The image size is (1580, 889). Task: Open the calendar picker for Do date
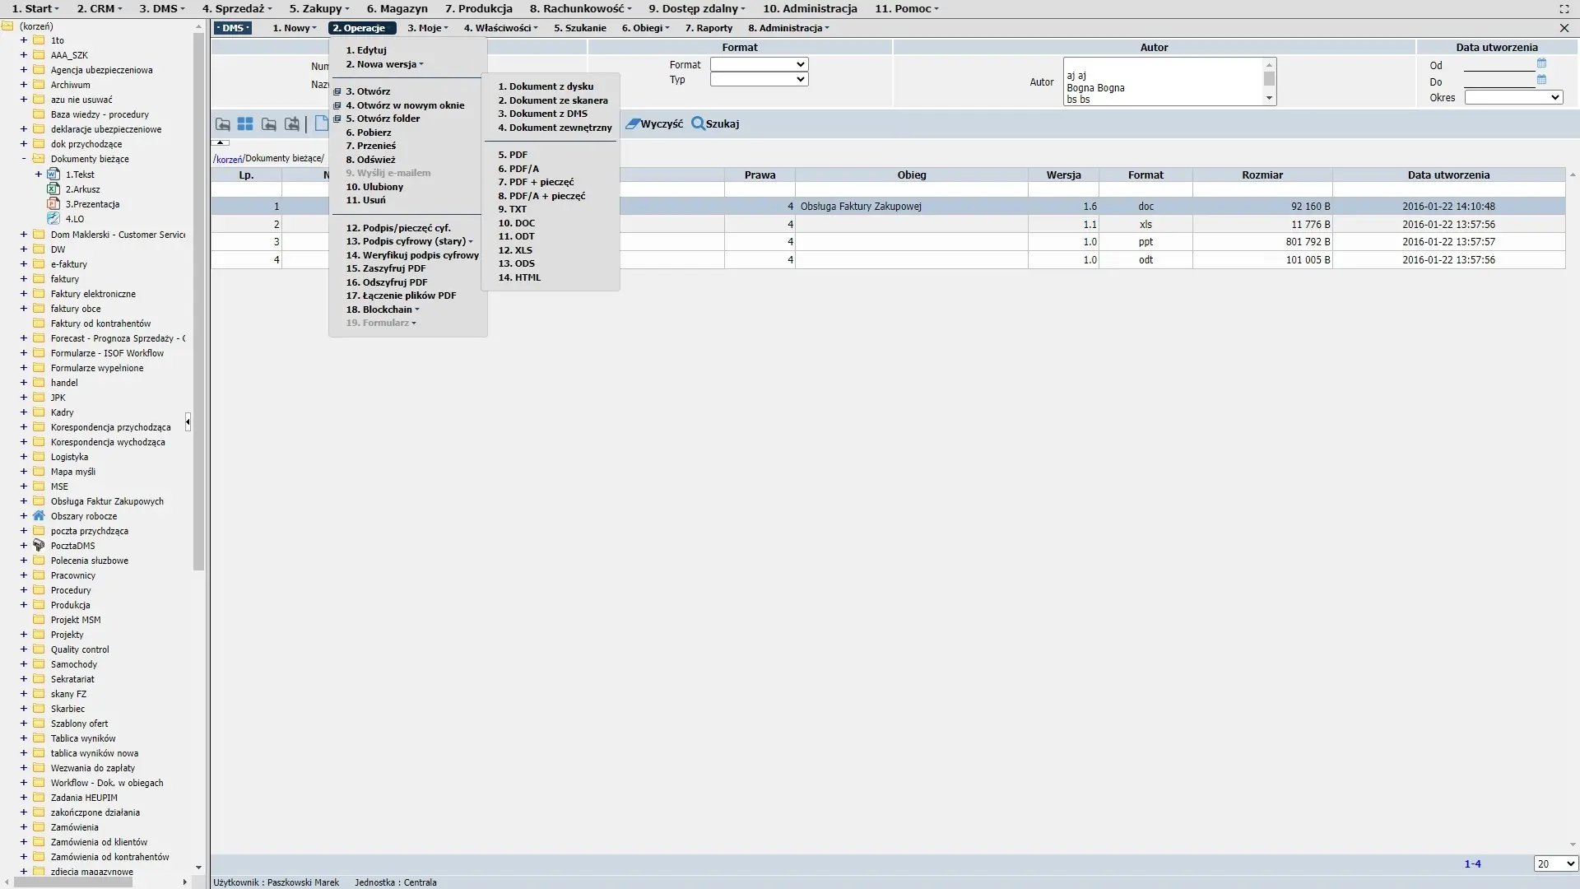coord(1541,80)
